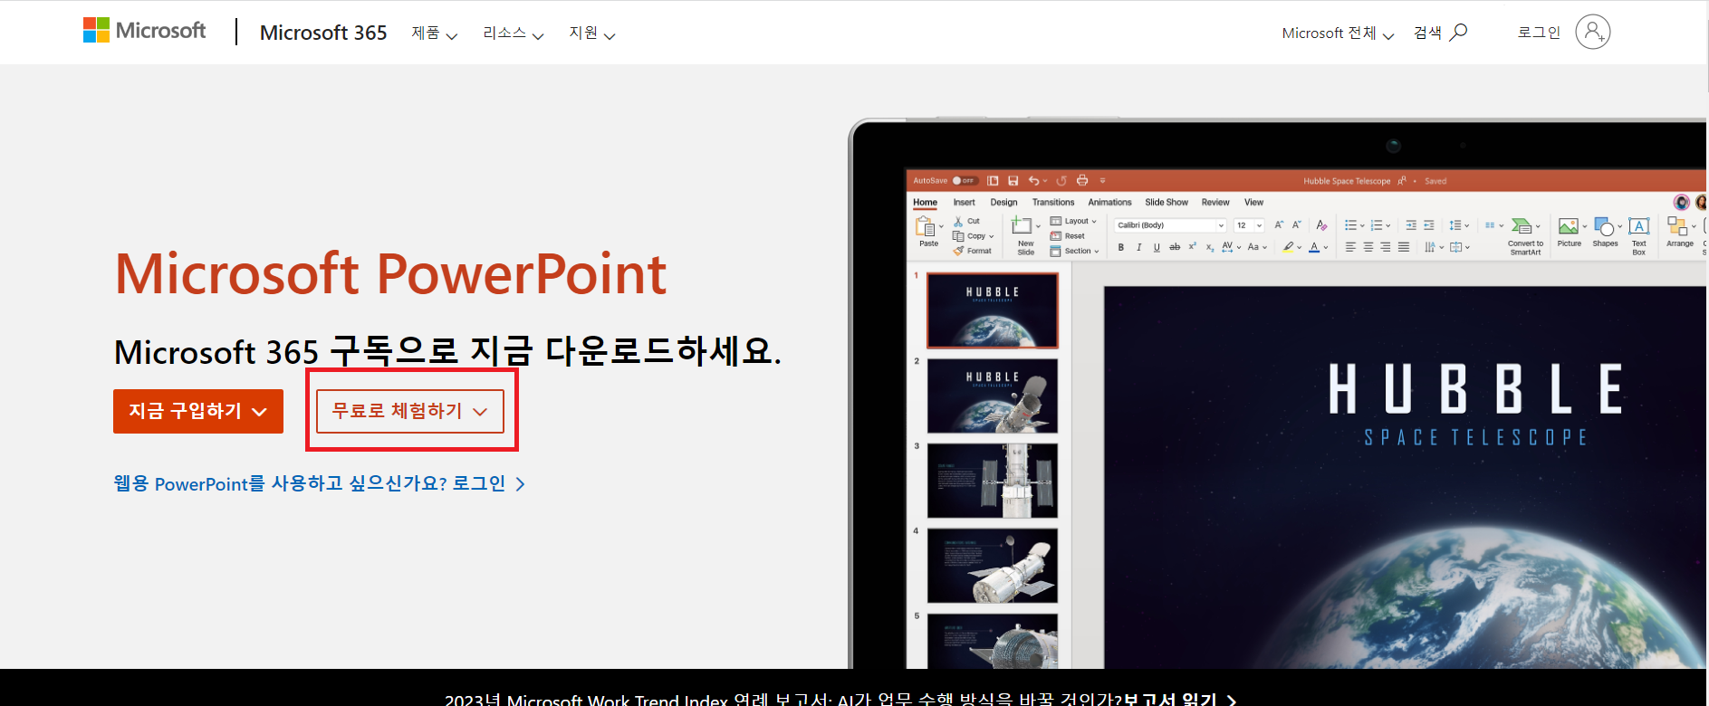1709x706 pixels.
Task: Open the 지금 구입하기 button
Action: pyautogui.click(x=198, y=411)
